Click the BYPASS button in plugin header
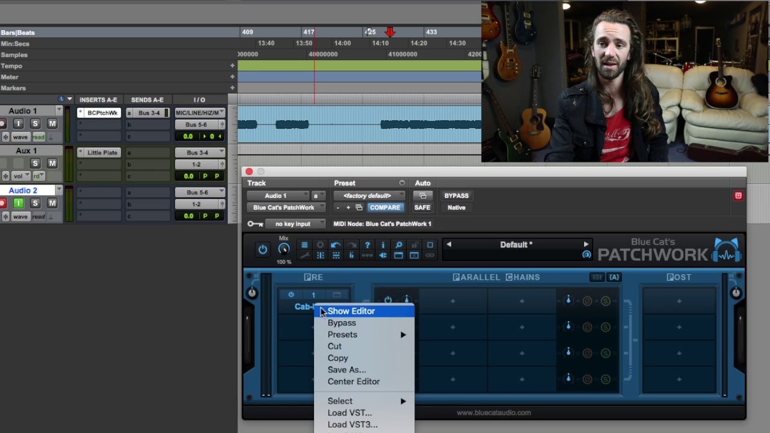Screen dimensions: 770x433 pyautogui.click(x=456, y=195)
